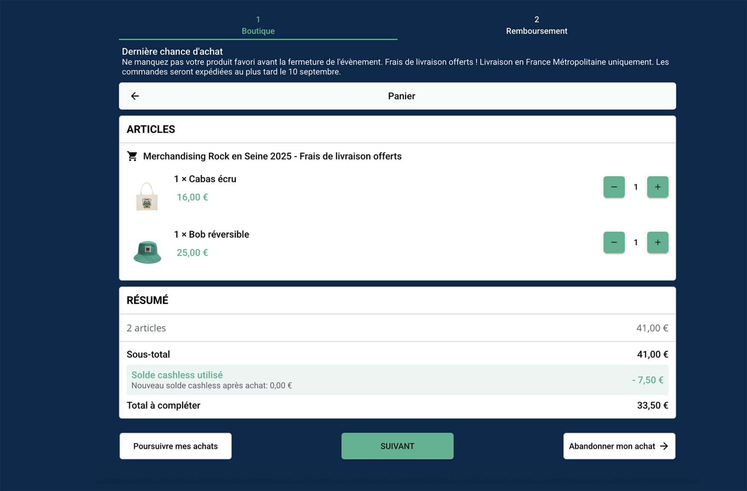Screen dimensions: 747x491
Task: Click Poursuivre mes achats button
Action: point(175,446)
